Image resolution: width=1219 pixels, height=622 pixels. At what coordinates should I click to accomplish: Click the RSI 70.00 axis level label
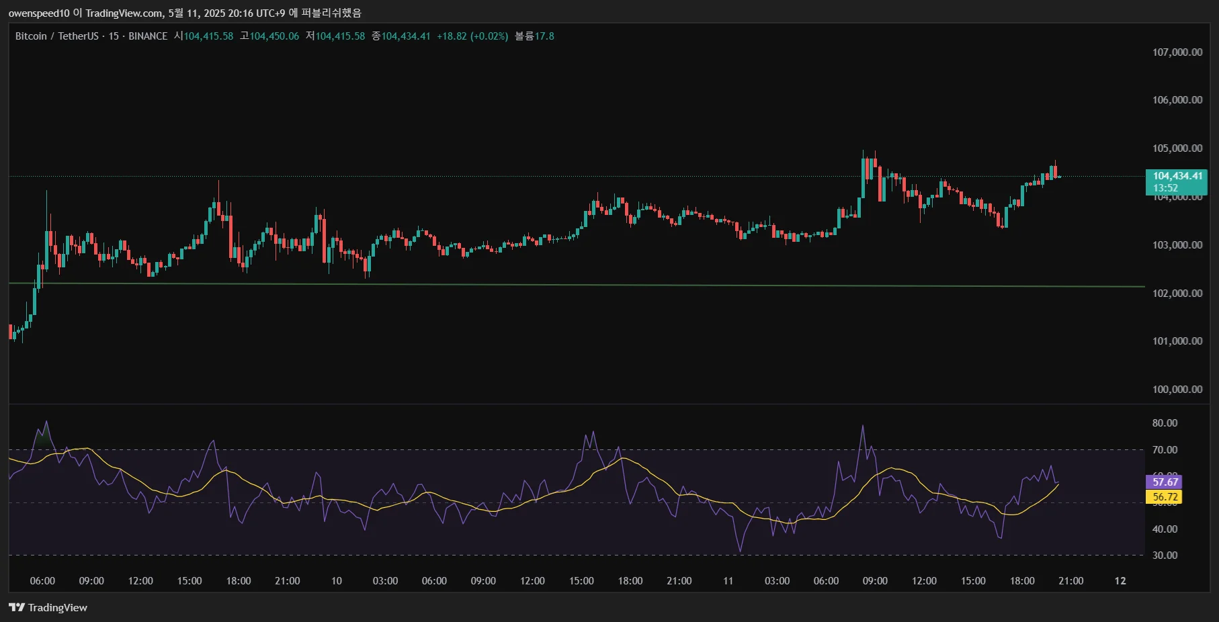(1165, 450)
